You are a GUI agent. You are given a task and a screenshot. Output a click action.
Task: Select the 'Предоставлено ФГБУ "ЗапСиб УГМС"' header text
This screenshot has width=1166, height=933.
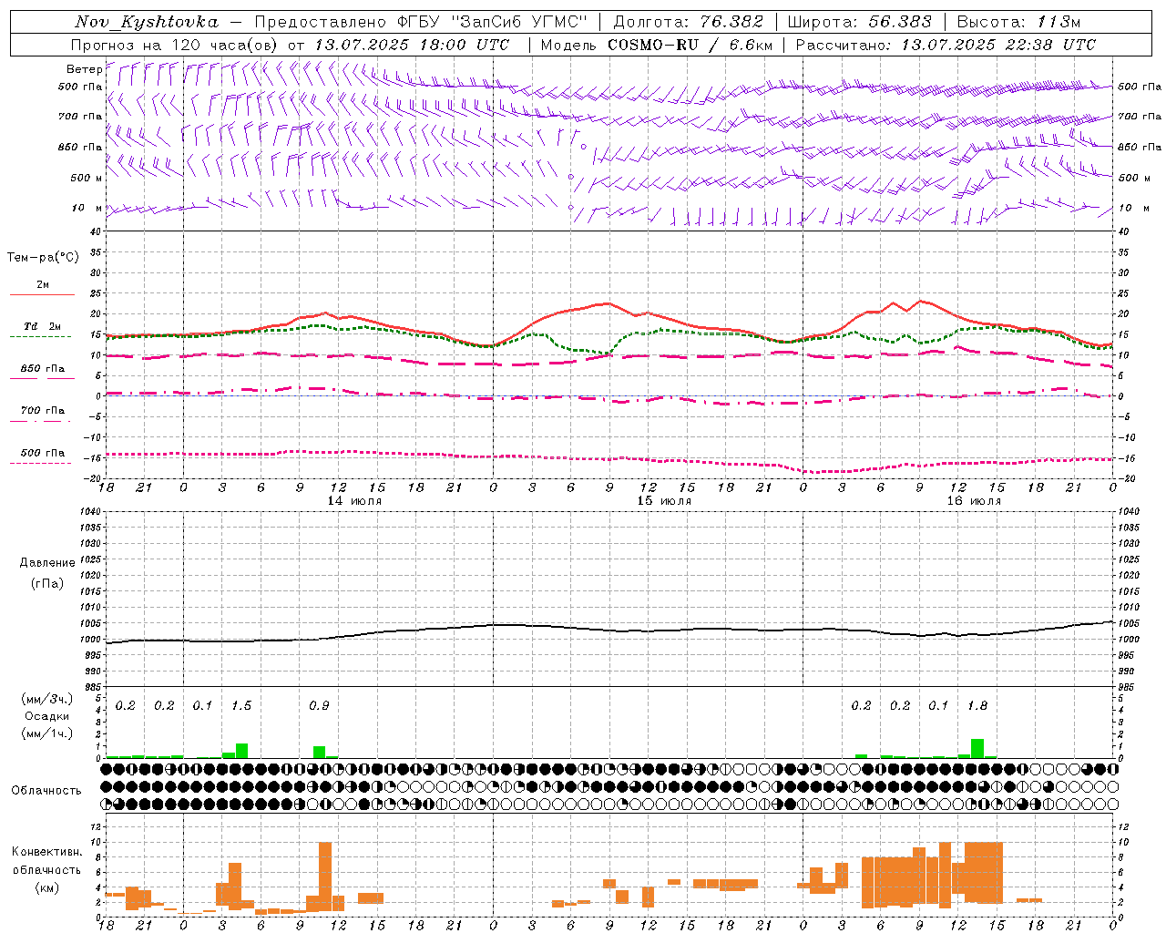coord(422,22)
